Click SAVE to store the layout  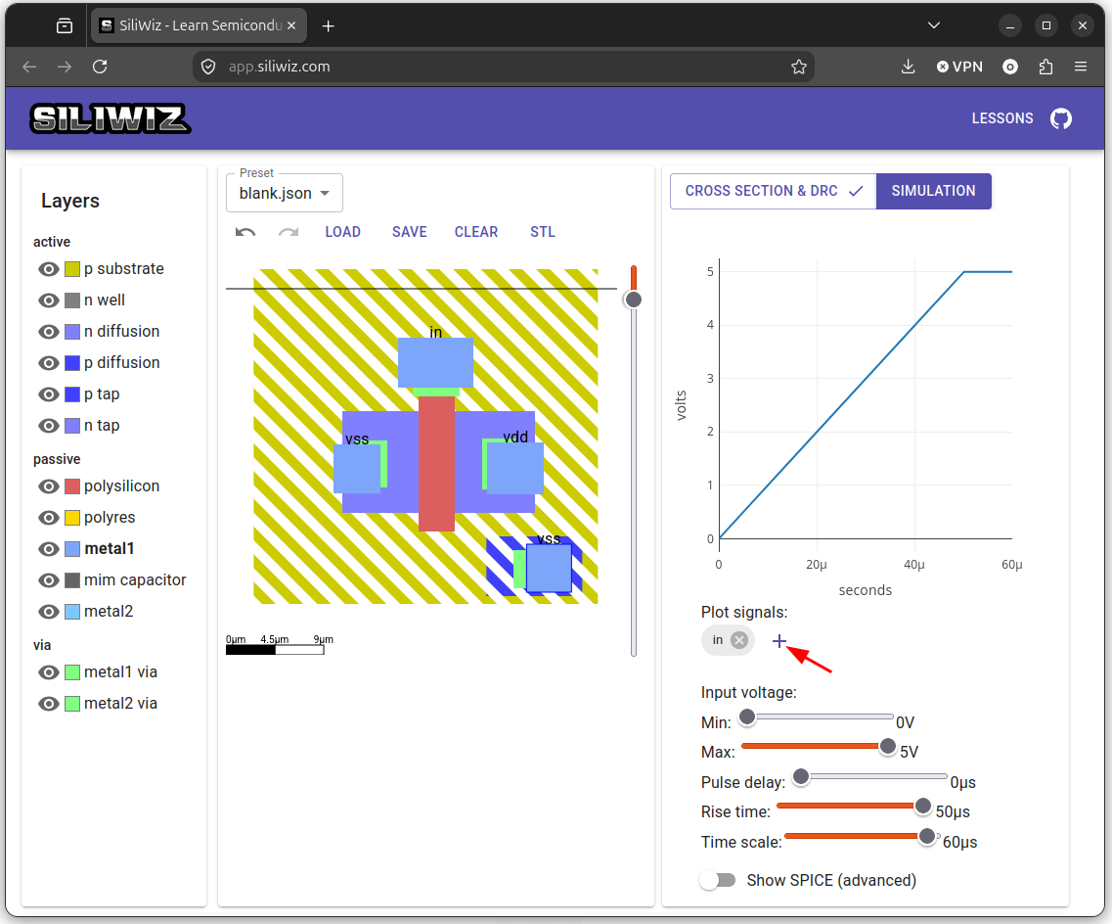point(409,232)
